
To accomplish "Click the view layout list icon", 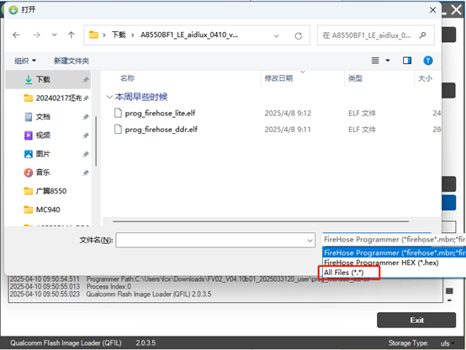I will (375, 61).
